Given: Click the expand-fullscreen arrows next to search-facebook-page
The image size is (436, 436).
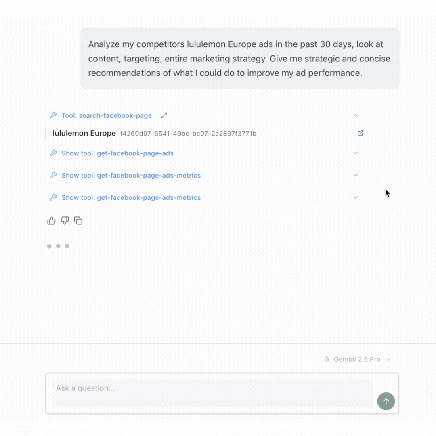Looking at the screenshot, I should [x=164, y=115].
